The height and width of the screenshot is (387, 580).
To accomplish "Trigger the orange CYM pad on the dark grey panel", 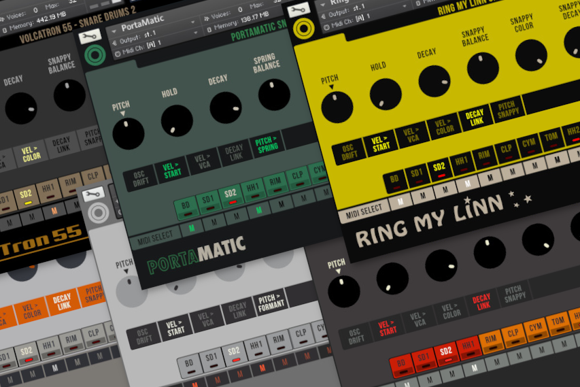I will (x=535, y=329).
